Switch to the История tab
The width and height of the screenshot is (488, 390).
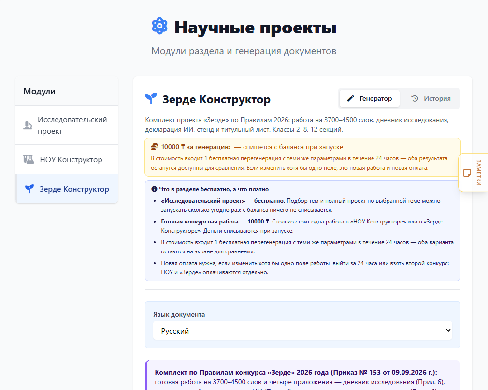[x=431, y=98]
